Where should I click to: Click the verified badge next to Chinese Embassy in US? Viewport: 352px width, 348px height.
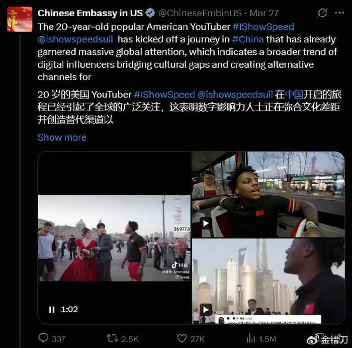[150, 13]
